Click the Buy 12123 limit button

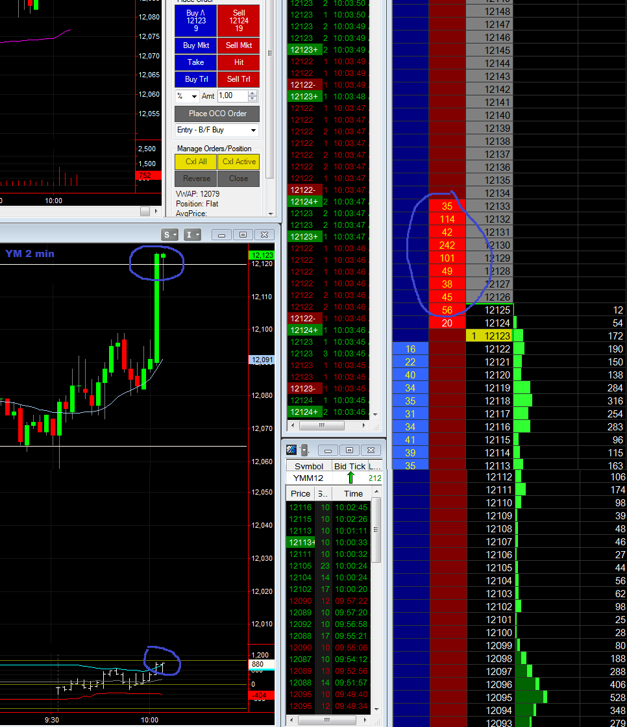(x=196, y=20)
